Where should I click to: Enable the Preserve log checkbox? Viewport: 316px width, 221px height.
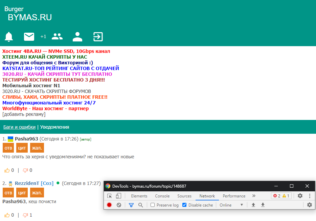[153, 205]
